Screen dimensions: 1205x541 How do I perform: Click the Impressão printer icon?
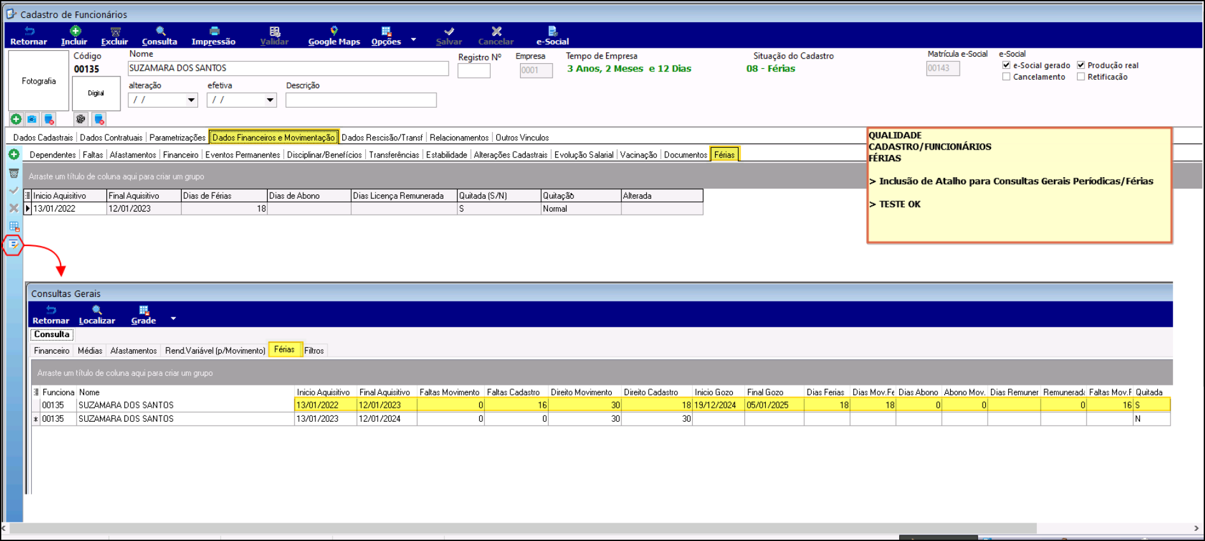click(x=215, y=31)
